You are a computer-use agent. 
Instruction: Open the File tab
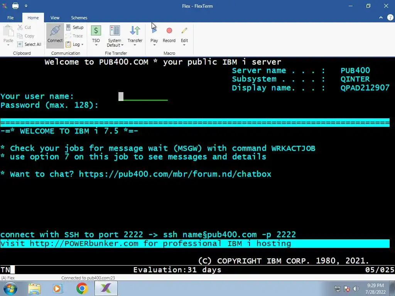[x=10, y=18]
